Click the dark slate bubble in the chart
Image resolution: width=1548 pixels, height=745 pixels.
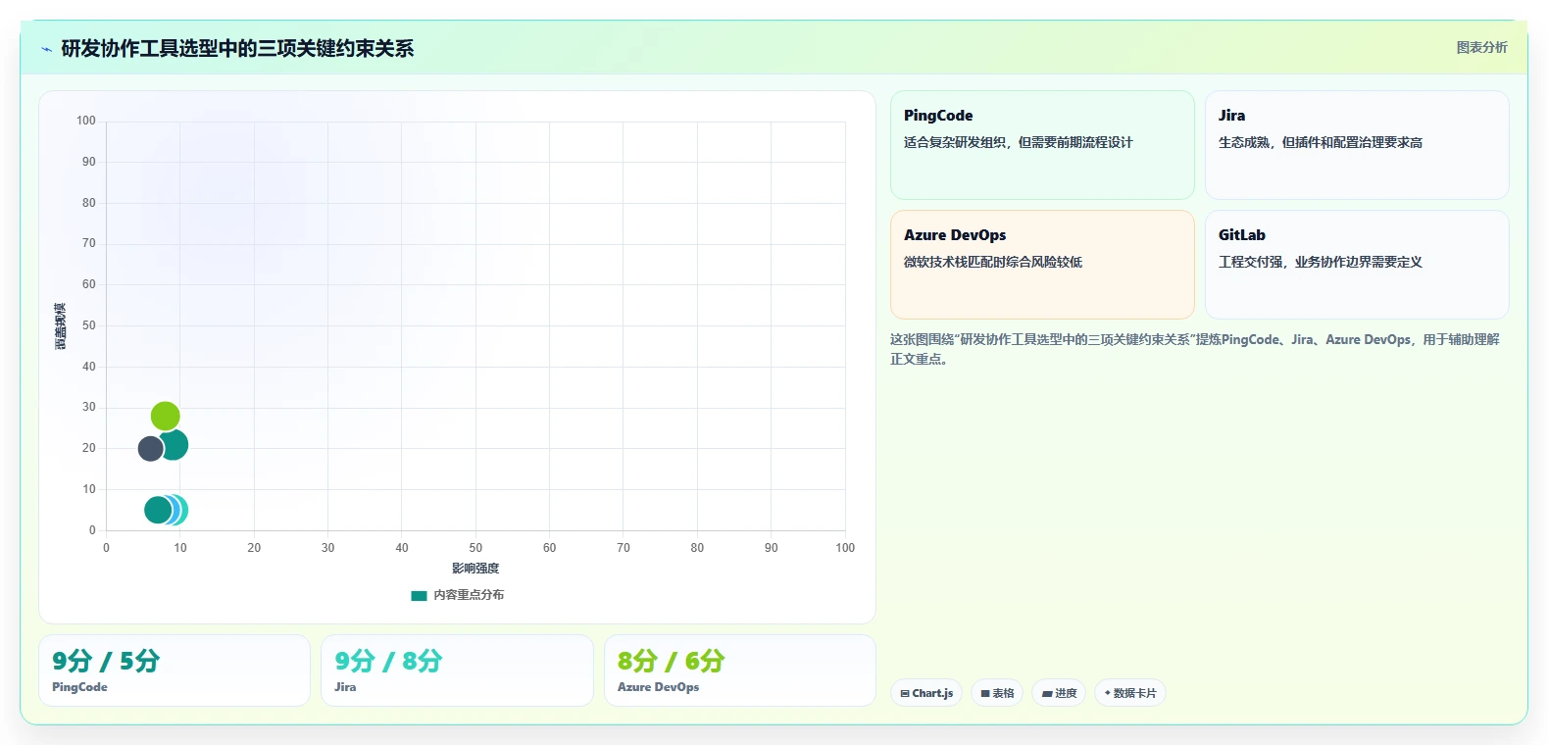point(151,449)
